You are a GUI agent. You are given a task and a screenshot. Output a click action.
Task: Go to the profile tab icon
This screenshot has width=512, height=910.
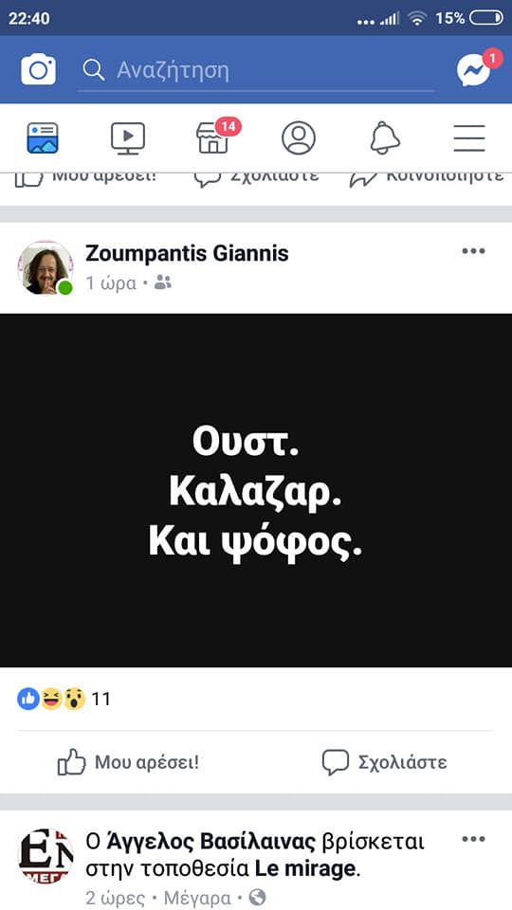(x=299, y=138)
